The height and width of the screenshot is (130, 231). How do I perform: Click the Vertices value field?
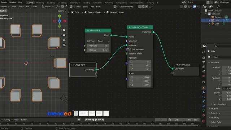98,46
